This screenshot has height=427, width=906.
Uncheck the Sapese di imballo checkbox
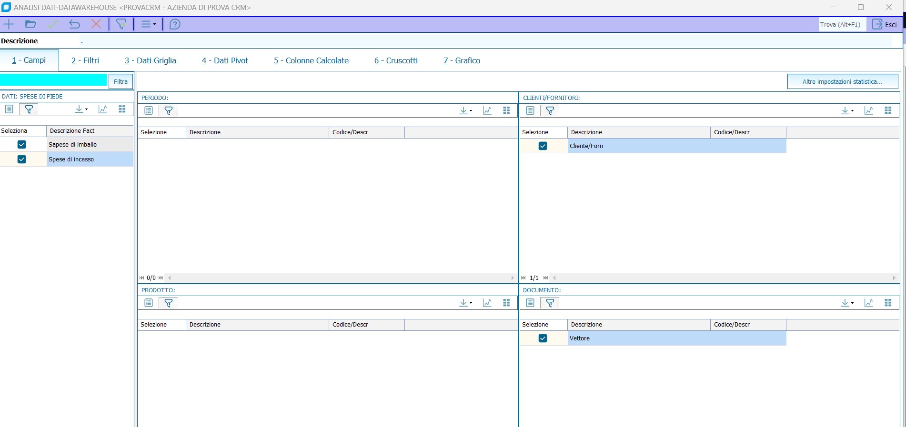coord(21,145)
